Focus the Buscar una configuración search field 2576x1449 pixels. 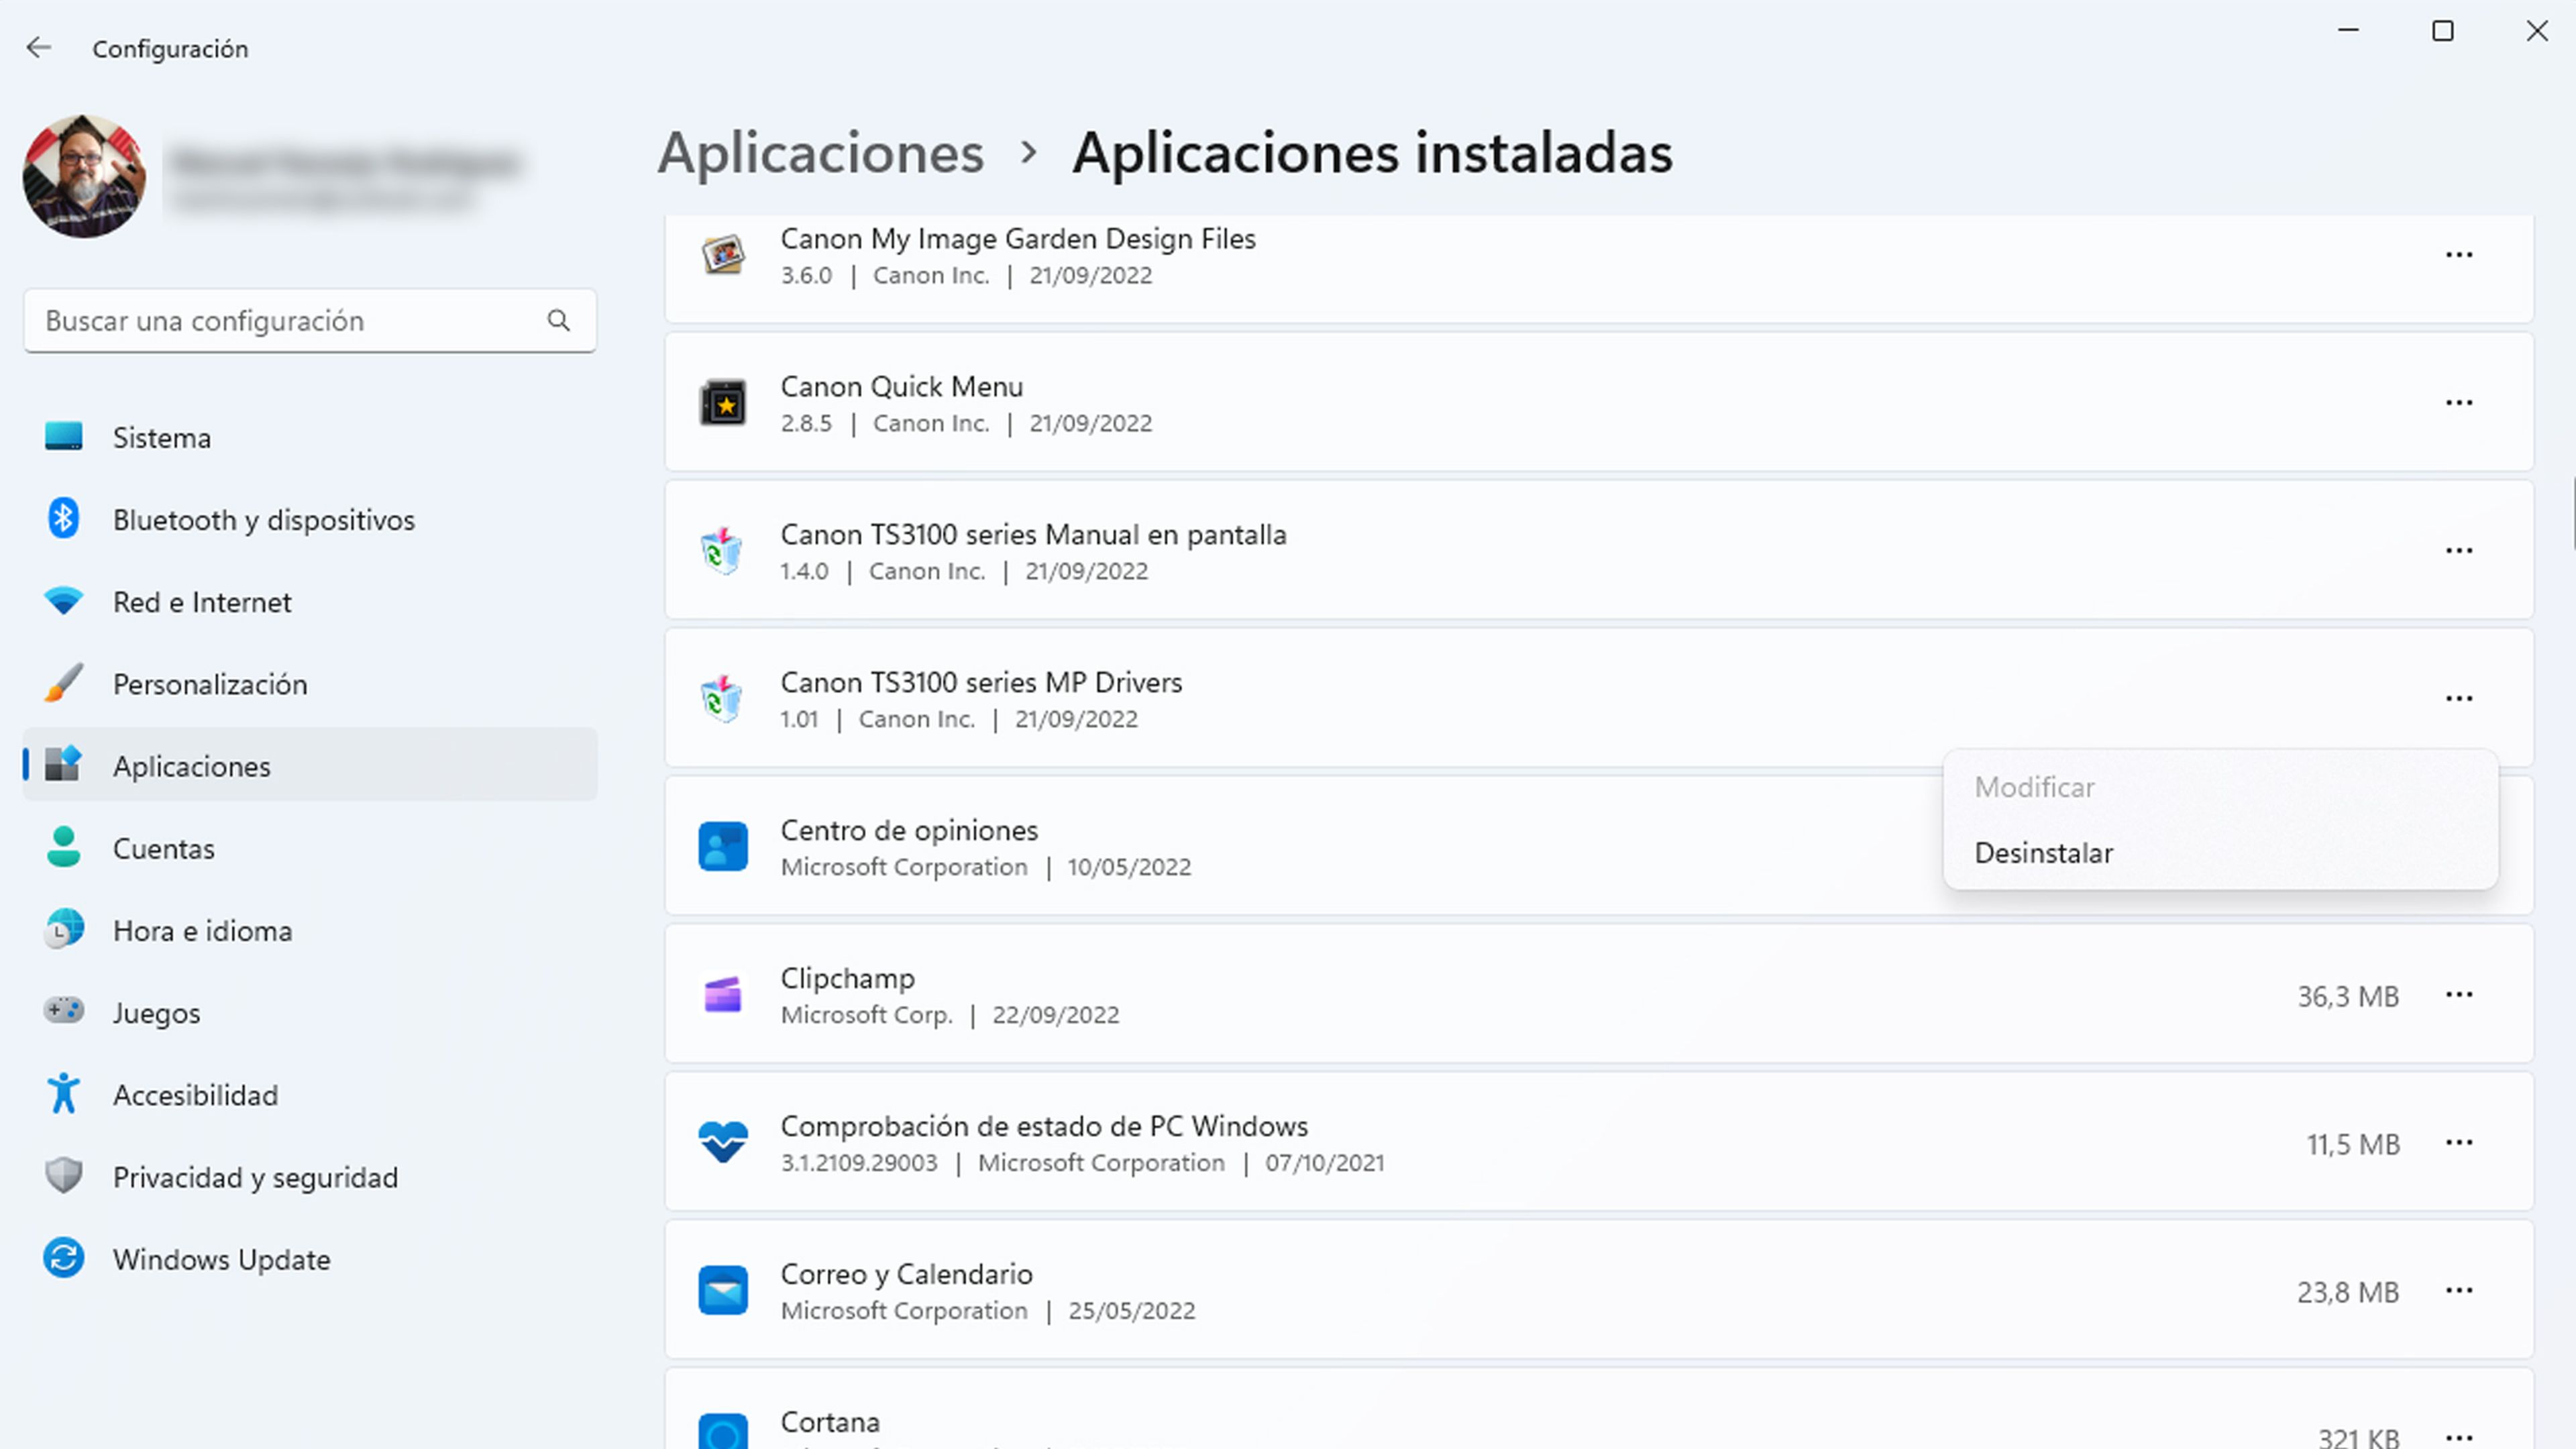310,321
